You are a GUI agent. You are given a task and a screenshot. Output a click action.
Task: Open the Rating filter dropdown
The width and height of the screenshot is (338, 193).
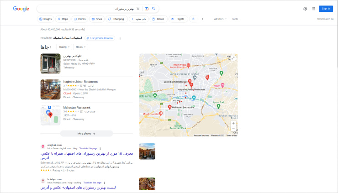(64, 47)
